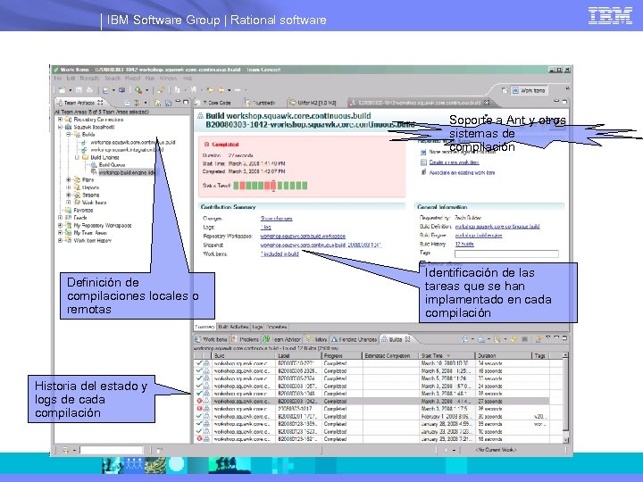Screen dimensions: 643x482
Task: Click the Save toolbar icon
Action: pos(79,90)
